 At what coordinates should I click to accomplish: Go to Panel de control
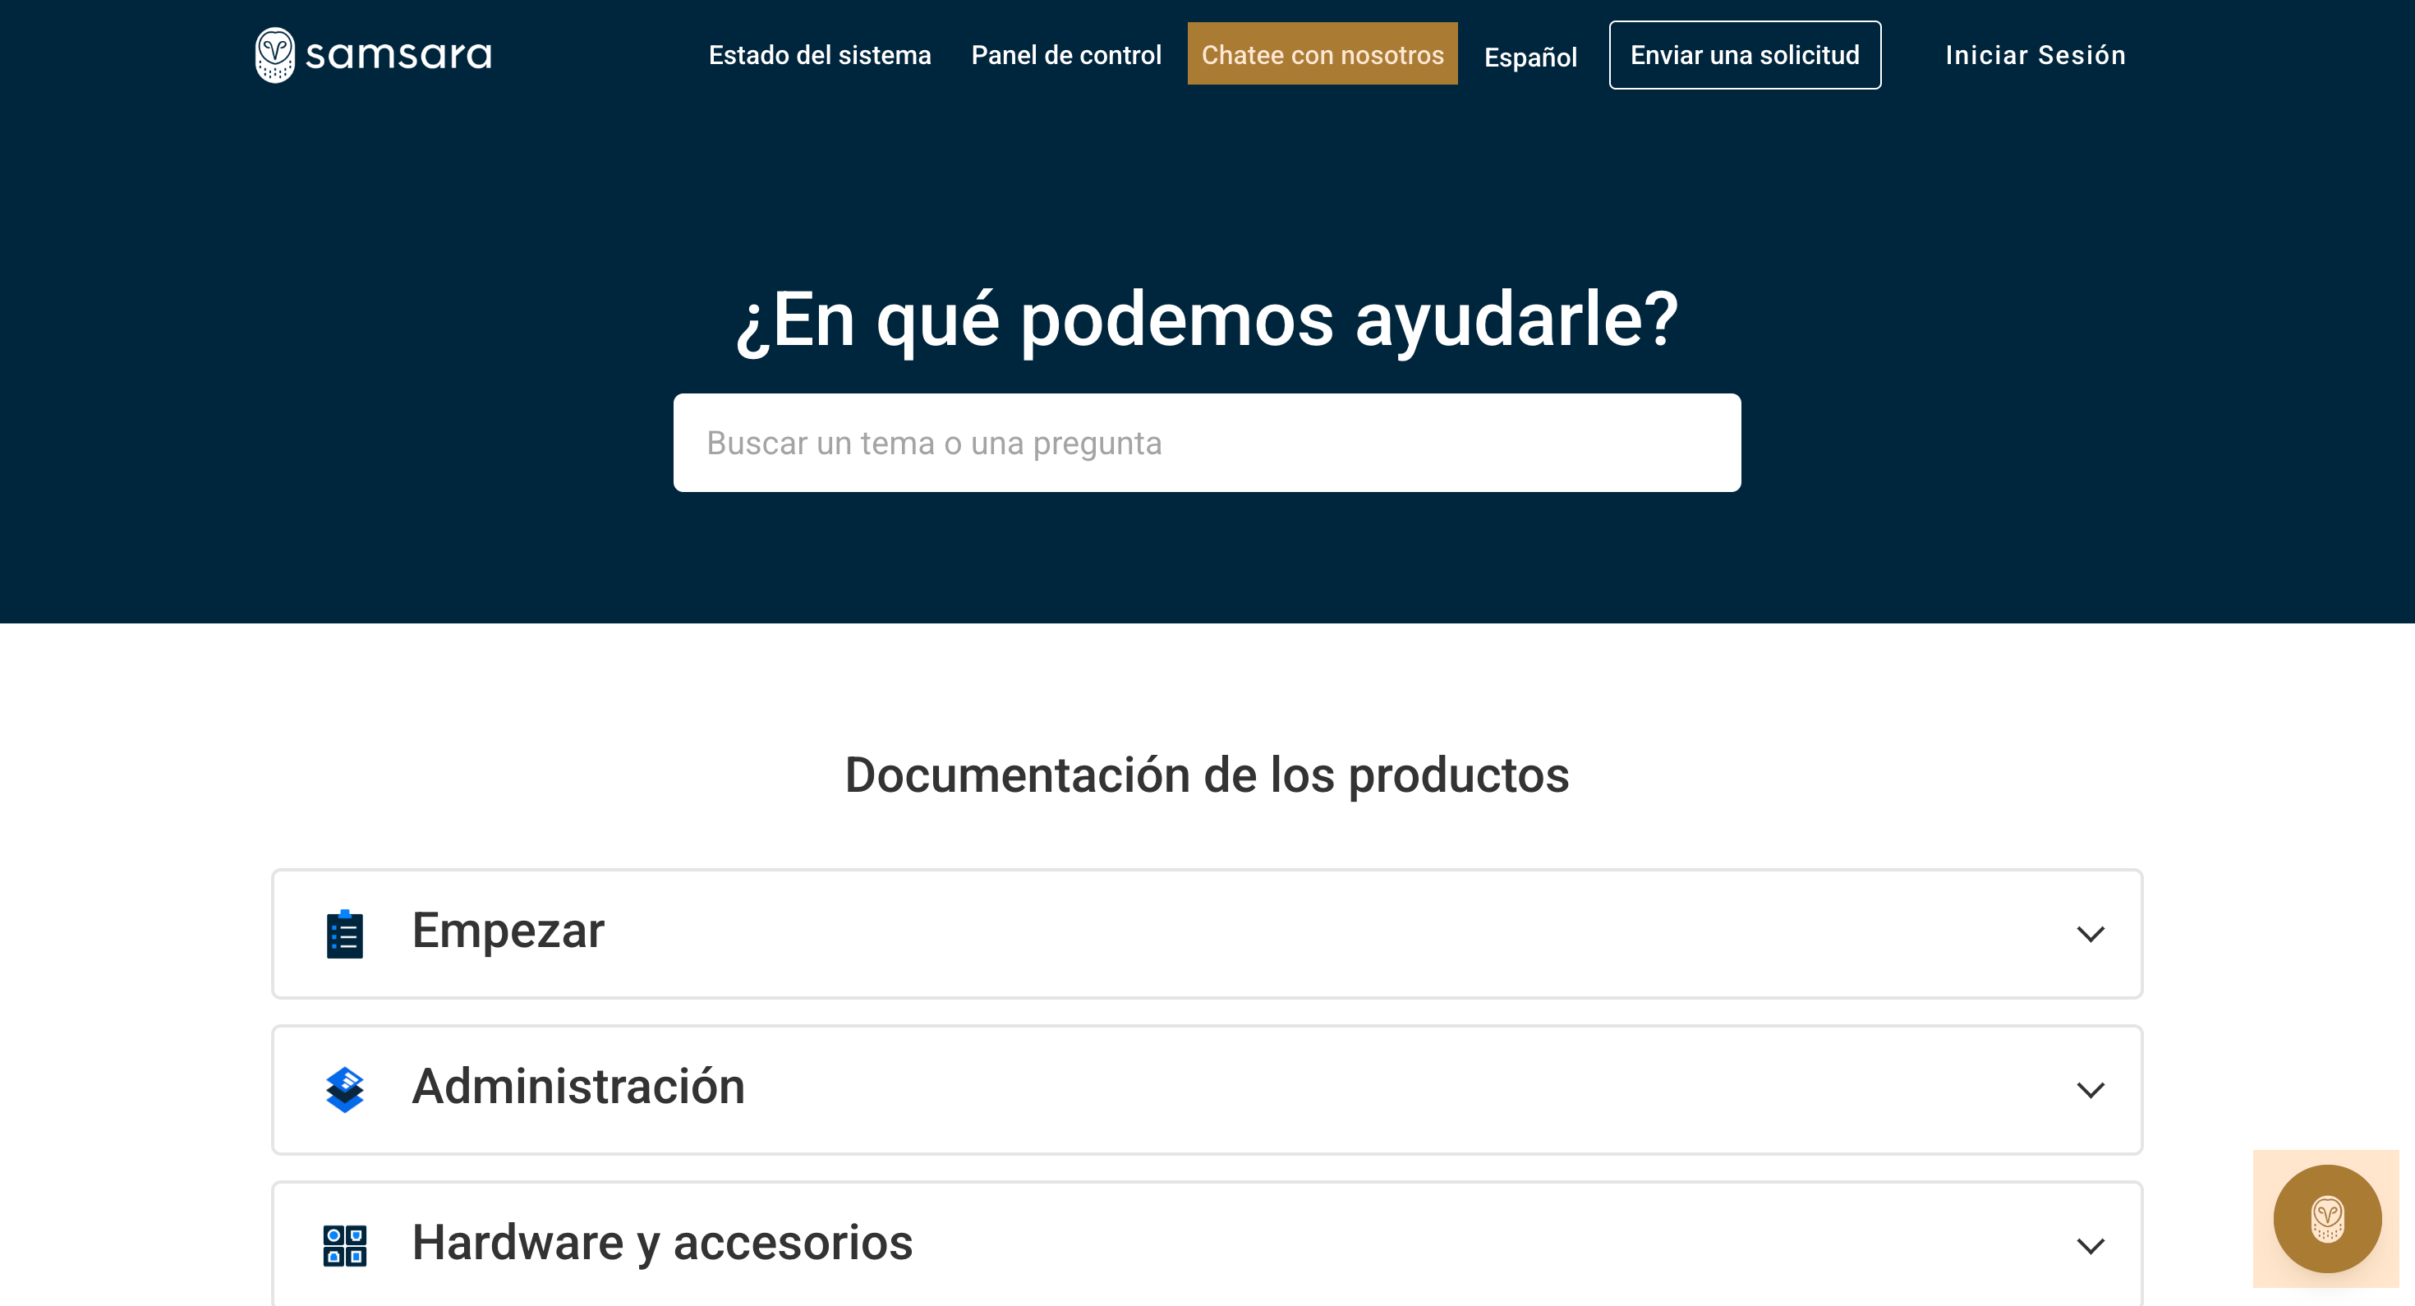(x=1066, y=55)
